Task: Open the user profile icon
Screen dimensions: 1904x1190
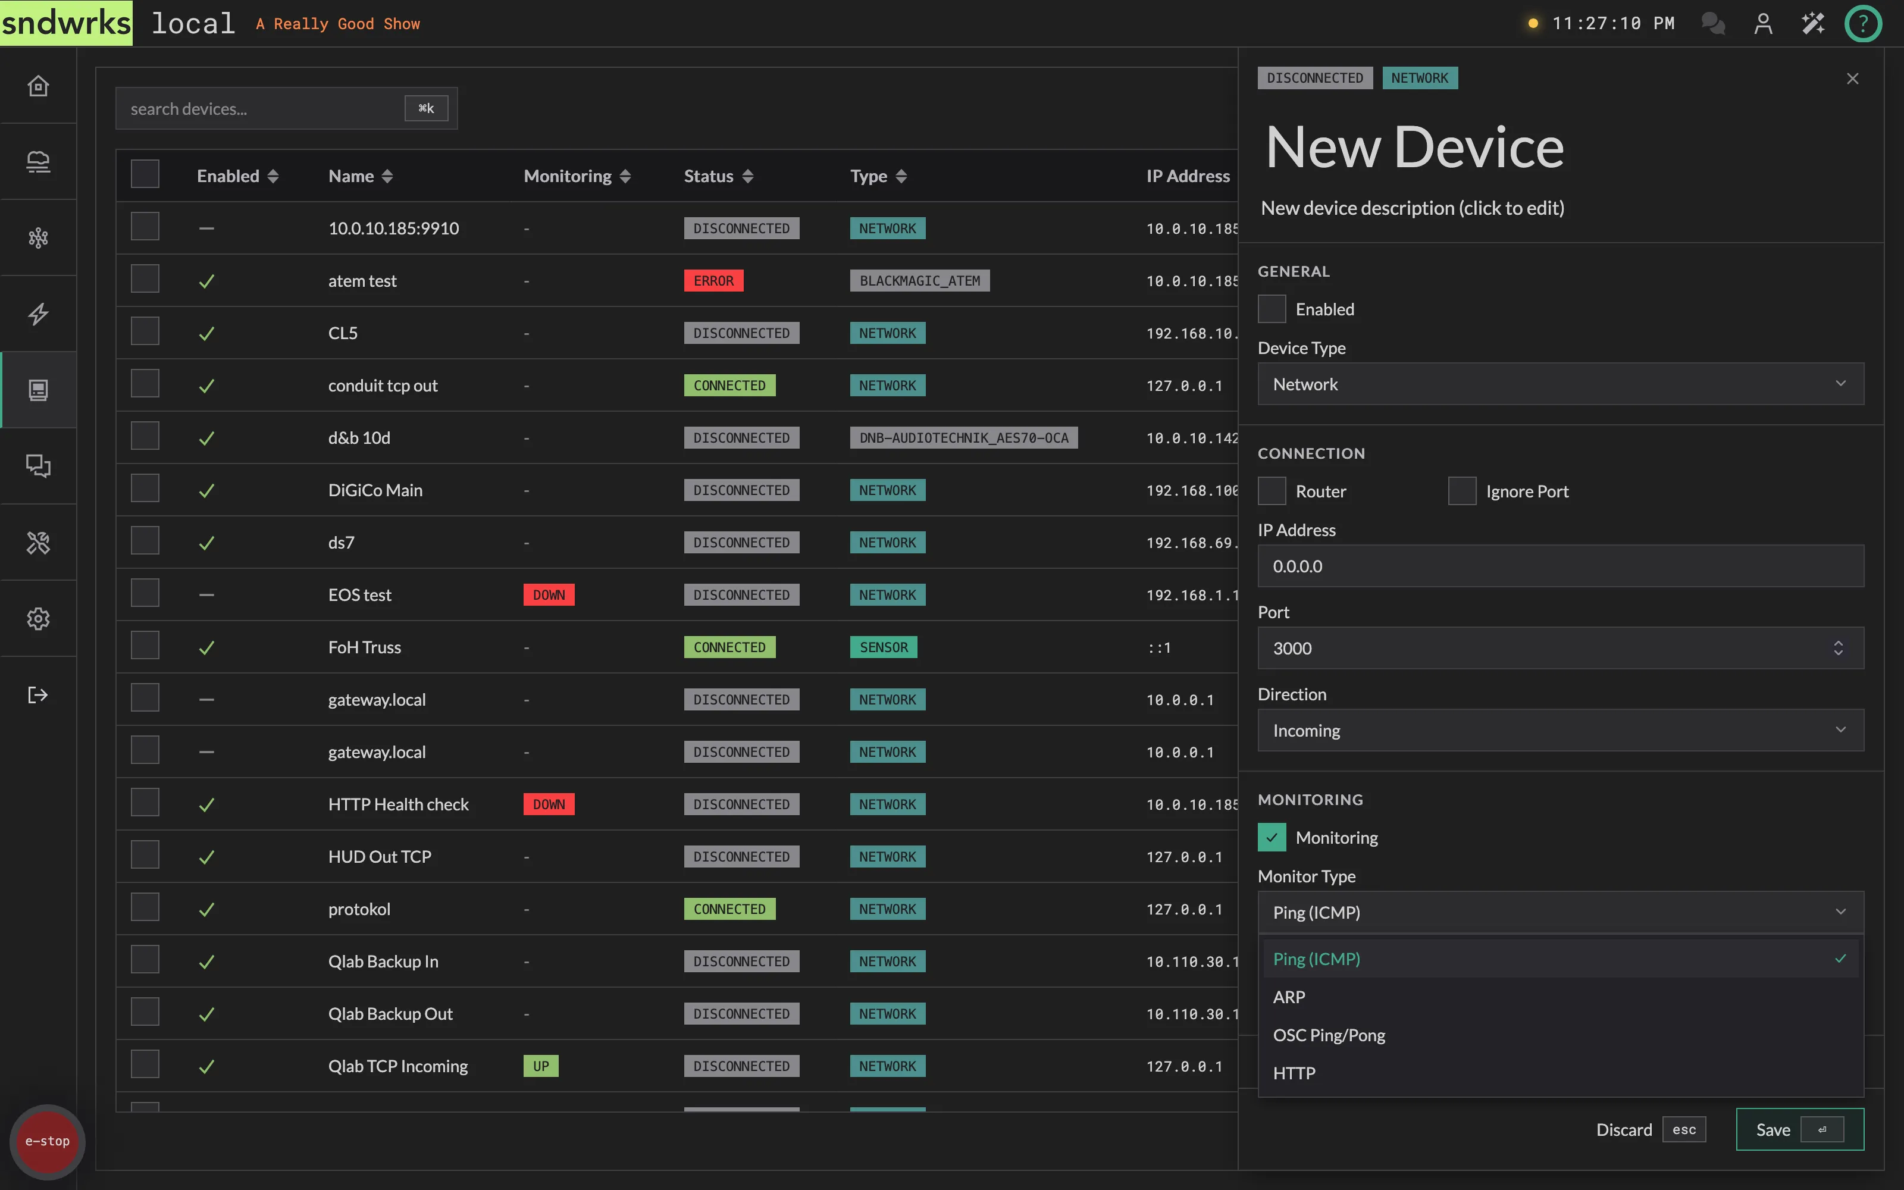Action: click(x=1763, y=24)
